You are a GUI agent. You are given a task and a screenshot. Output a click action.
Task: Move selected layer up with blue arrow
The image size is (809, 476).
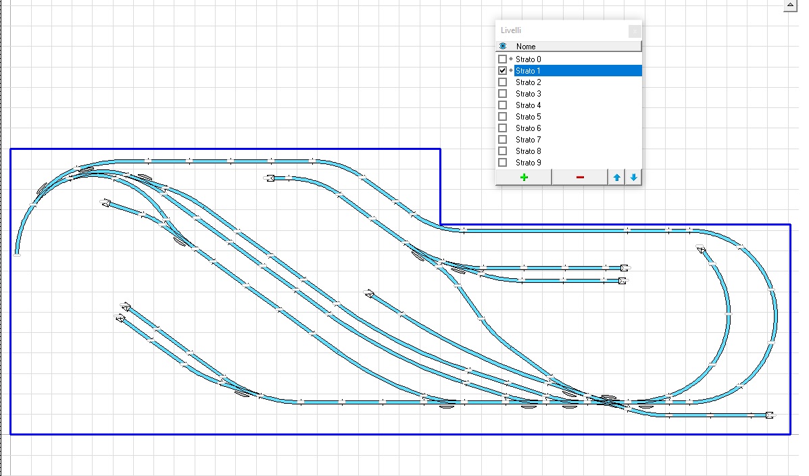pos(616,177)
